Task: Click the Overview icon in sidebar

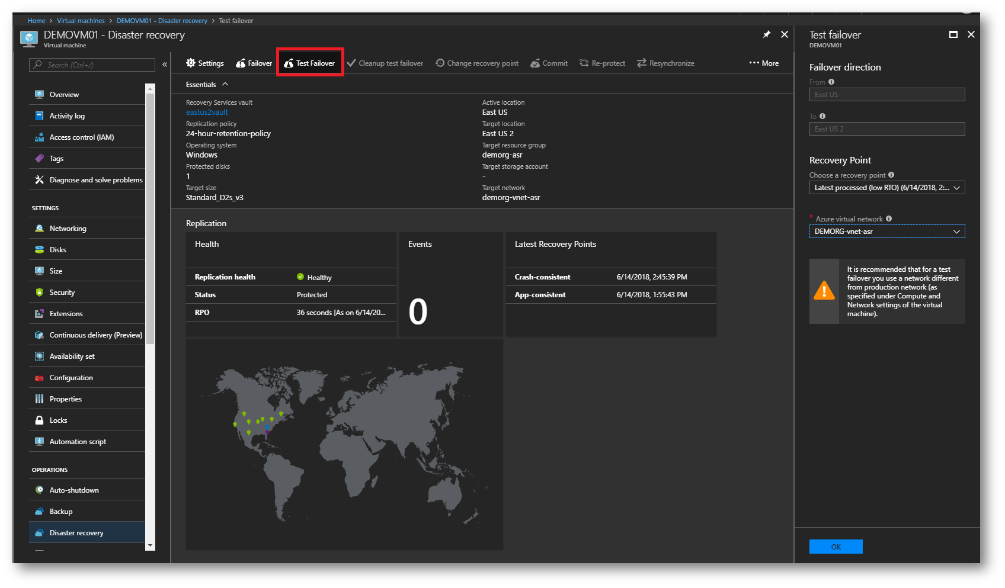Action: click(x=39, y=94)
